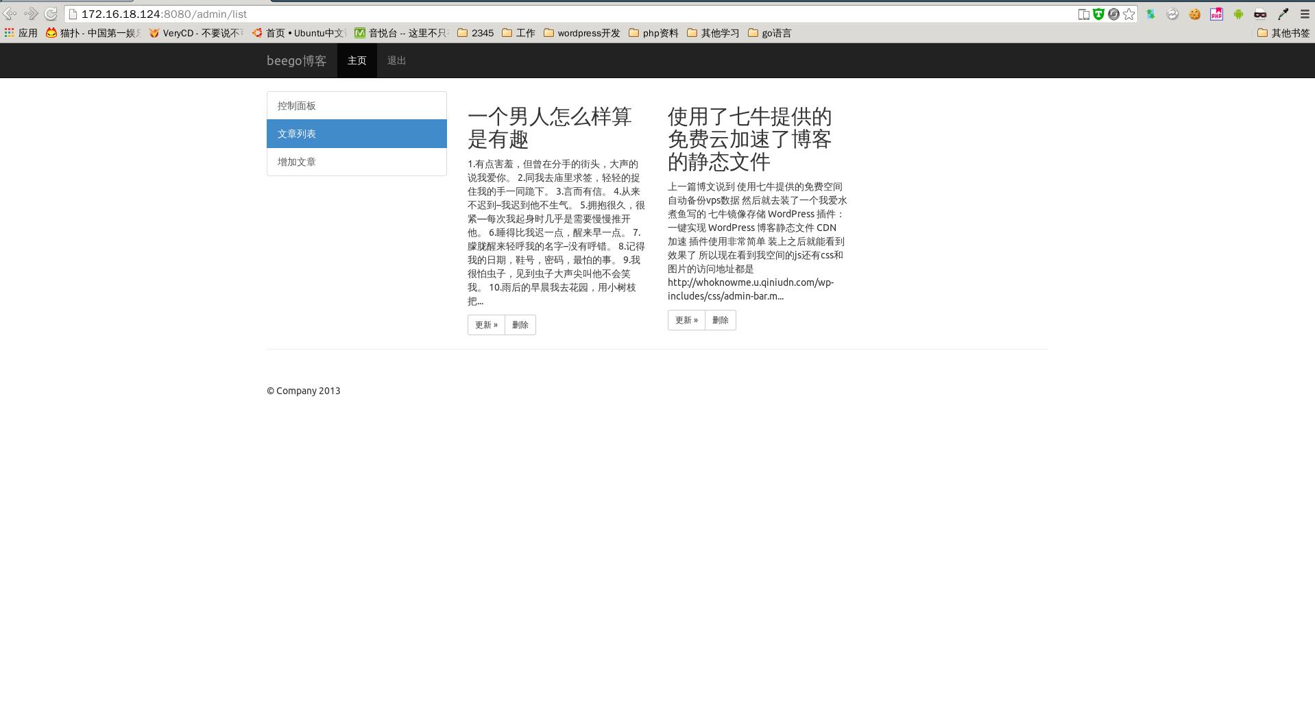The height and width of the screenshot is (704, 1315).
Task: Expand the 2345 bookmark folder
Action: (x=475, y=33)
